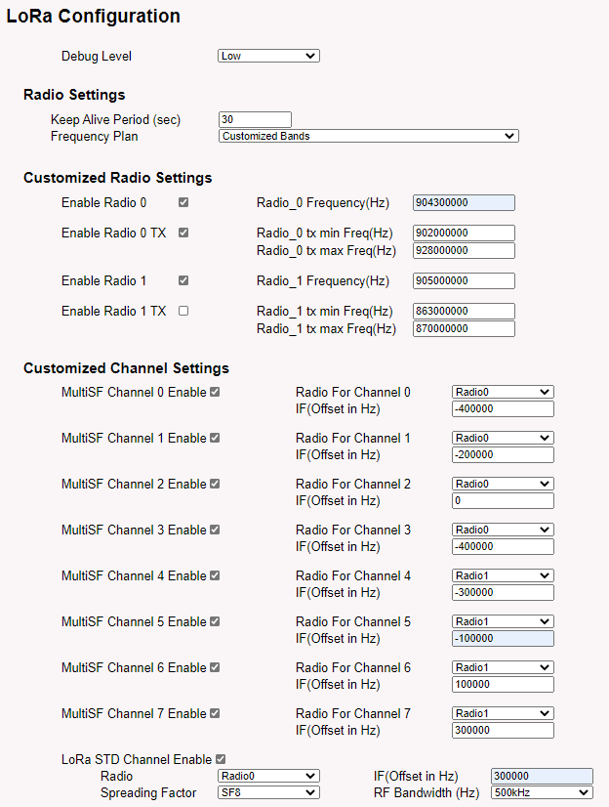Expand the Frequency Plan dropdown
Screen dimensions: 609x807
point(368,137)
